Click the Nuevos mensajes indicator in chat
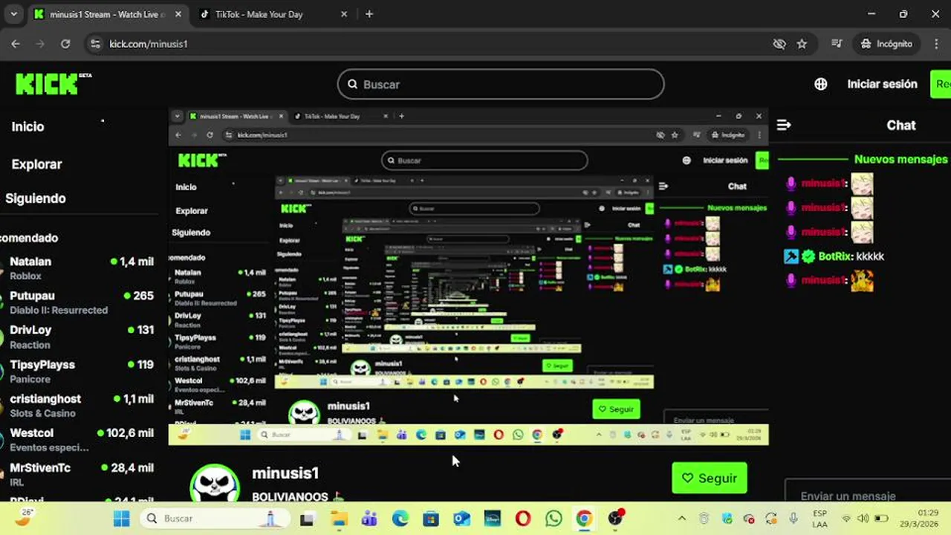 pos(900,159)
